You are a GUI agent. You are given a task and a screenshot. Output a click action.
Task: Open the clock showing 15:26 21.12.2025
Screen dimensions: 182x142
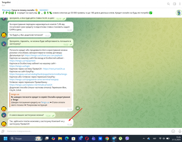[x=176, y=138]
